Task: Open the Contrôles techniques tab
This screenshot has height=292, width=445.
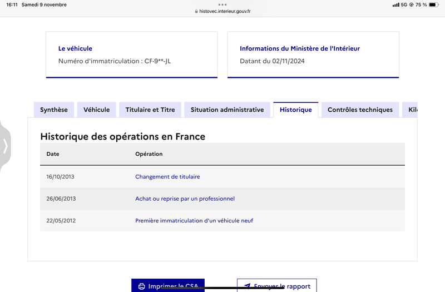Action: coord(360,110)
